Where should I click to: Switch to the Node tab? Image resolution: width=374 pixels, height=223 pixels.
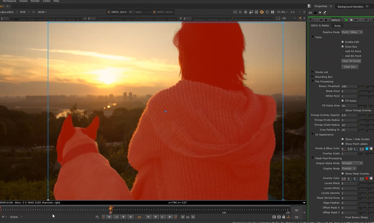click(337, 26)
